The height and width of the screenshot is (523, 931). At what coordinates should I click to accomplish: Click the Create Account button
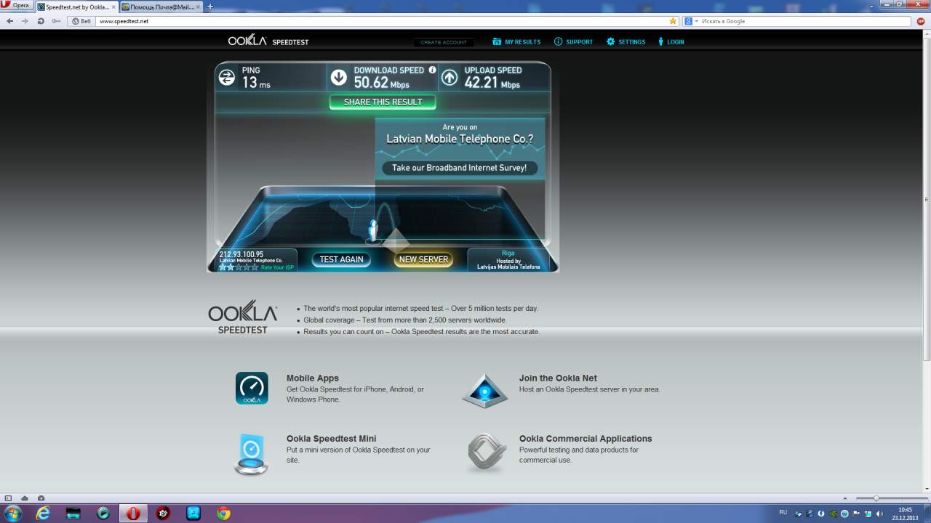444,42
